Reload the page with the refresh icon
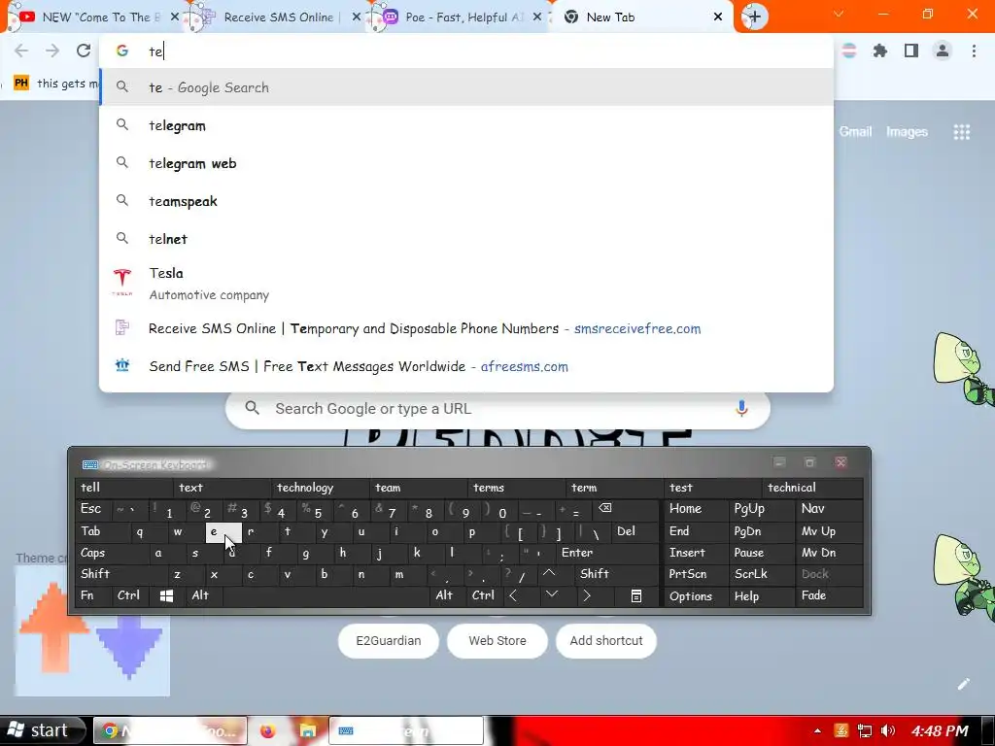 point(84,51)
